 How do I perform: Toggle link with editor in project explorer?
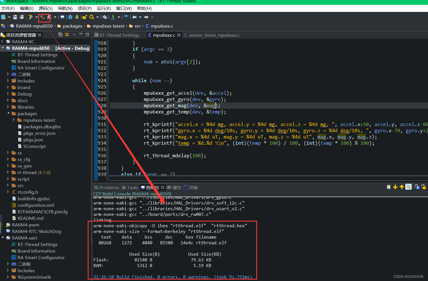point(67,34)
